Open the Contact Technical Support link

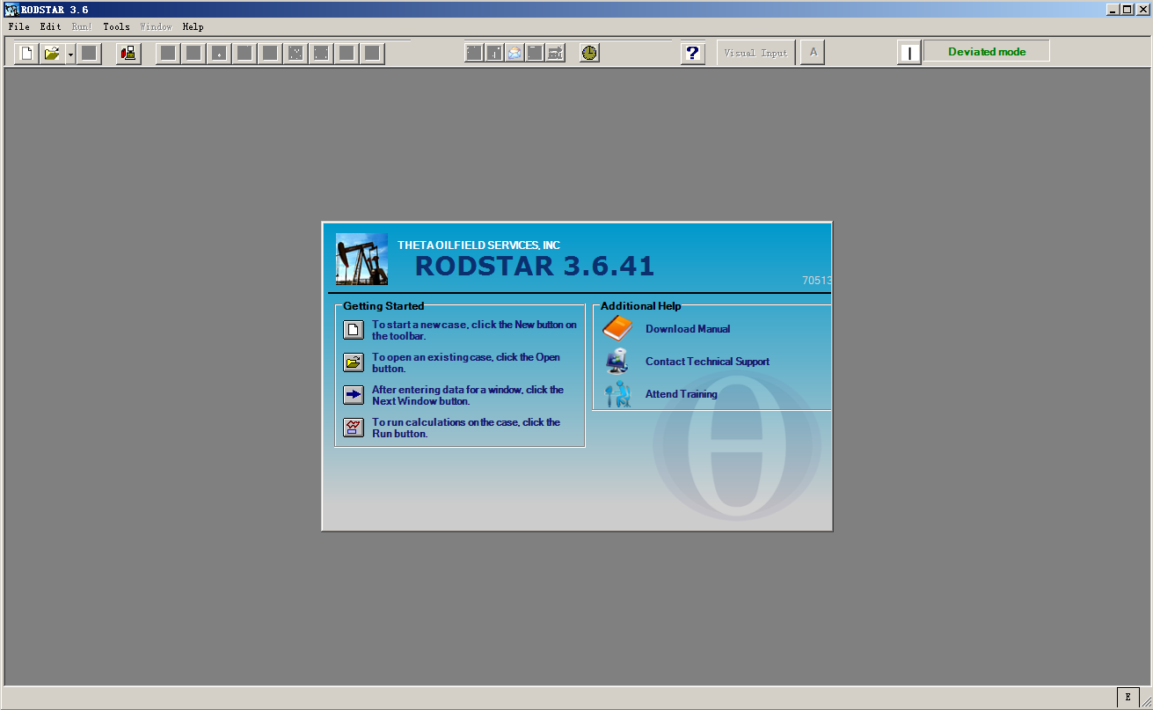click(x=707, y=362)
